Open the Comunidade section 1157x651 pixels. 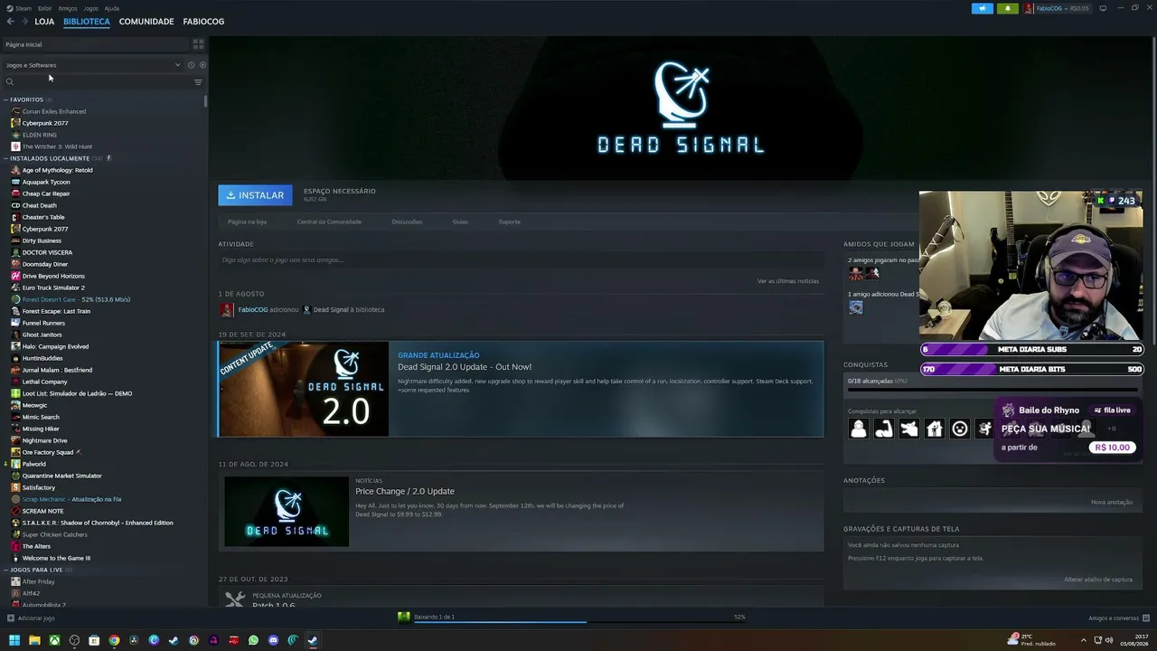coord(146,21)
